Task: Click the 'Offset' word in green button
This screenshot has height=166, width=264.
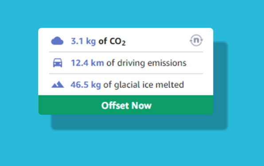Action: 115,106
